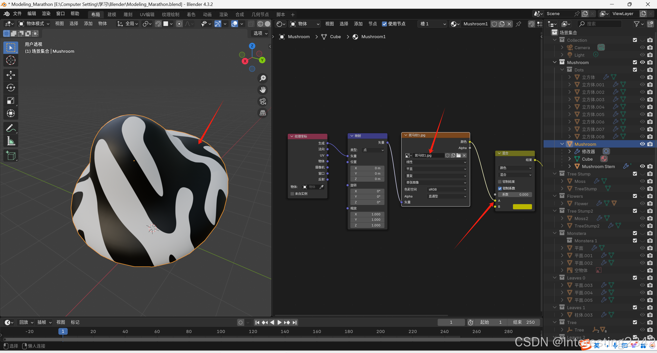
Task: Click the 结束 250 end frame field
Action: pos(523,323)
